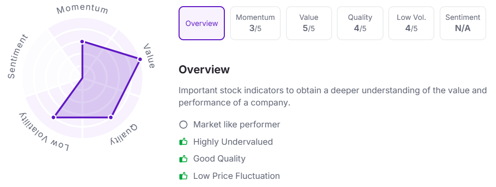Select the Low Vol. 4/5 tab
This screenshot has width=496, height=187.
pos(411,23)
